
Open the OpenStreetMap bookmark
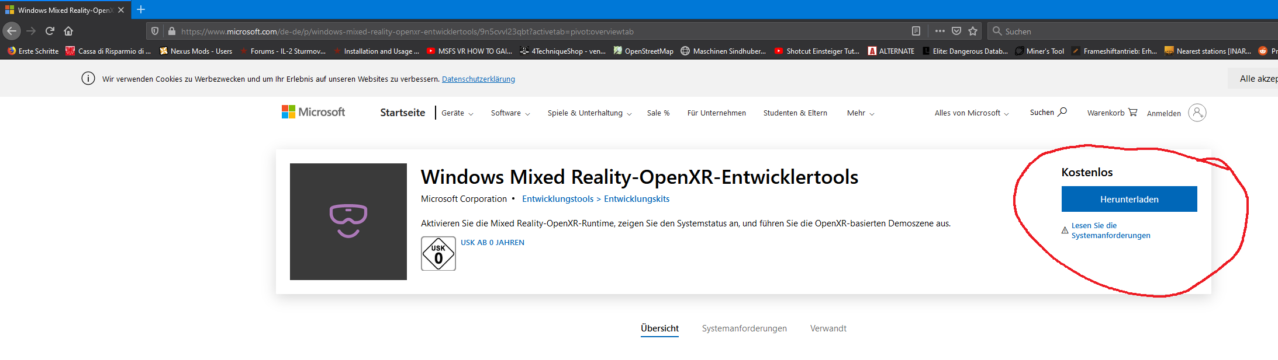click(x=644, y=51)
